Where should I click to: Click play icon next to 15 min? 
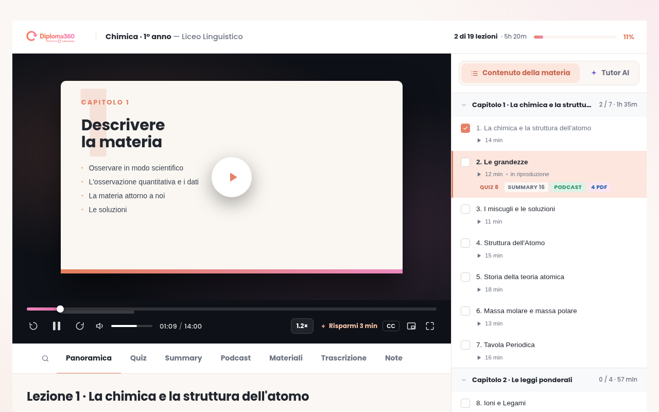479,256
